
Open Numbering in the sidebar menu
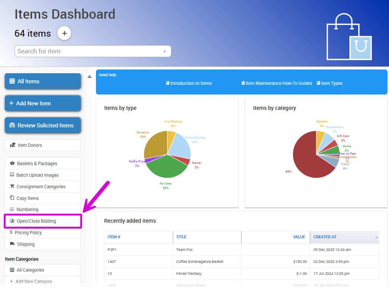click(x=27, y=210)
